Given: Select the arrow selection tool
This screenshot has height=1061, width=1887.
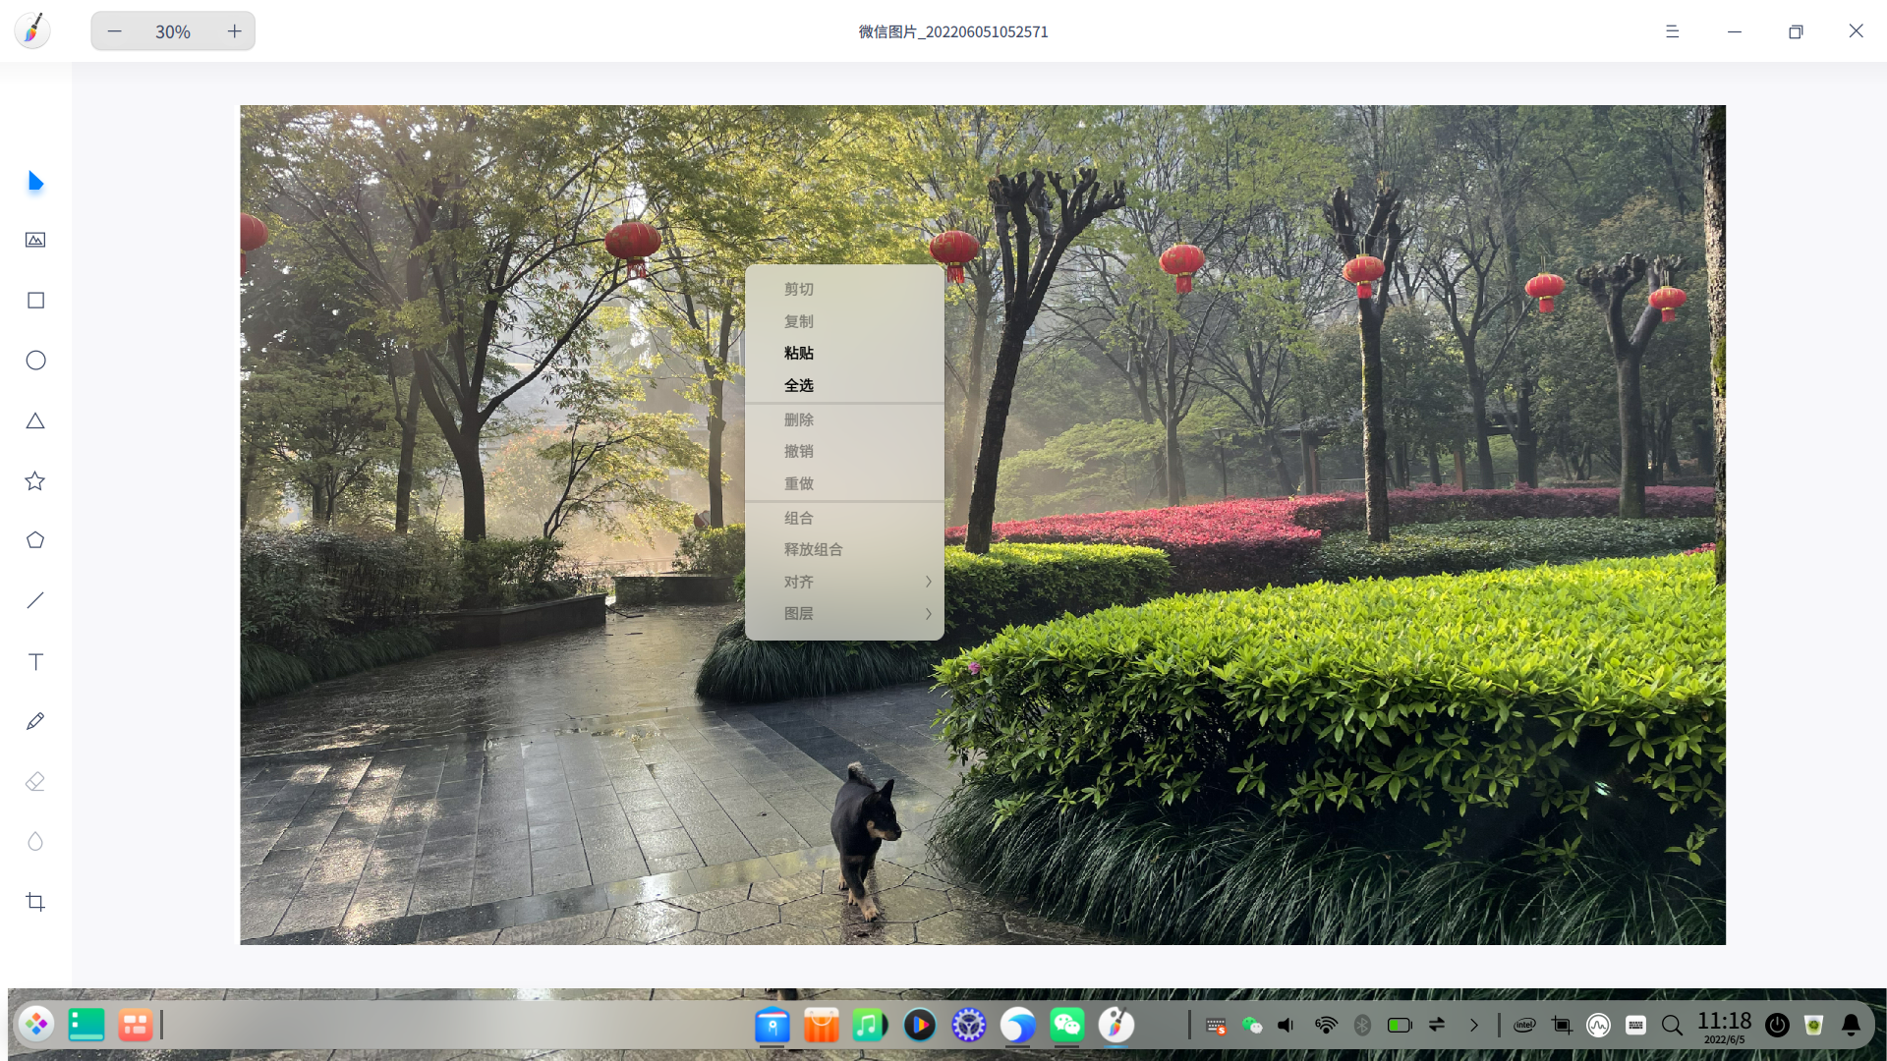Looking at the screenshot, I should pos(35,181).
